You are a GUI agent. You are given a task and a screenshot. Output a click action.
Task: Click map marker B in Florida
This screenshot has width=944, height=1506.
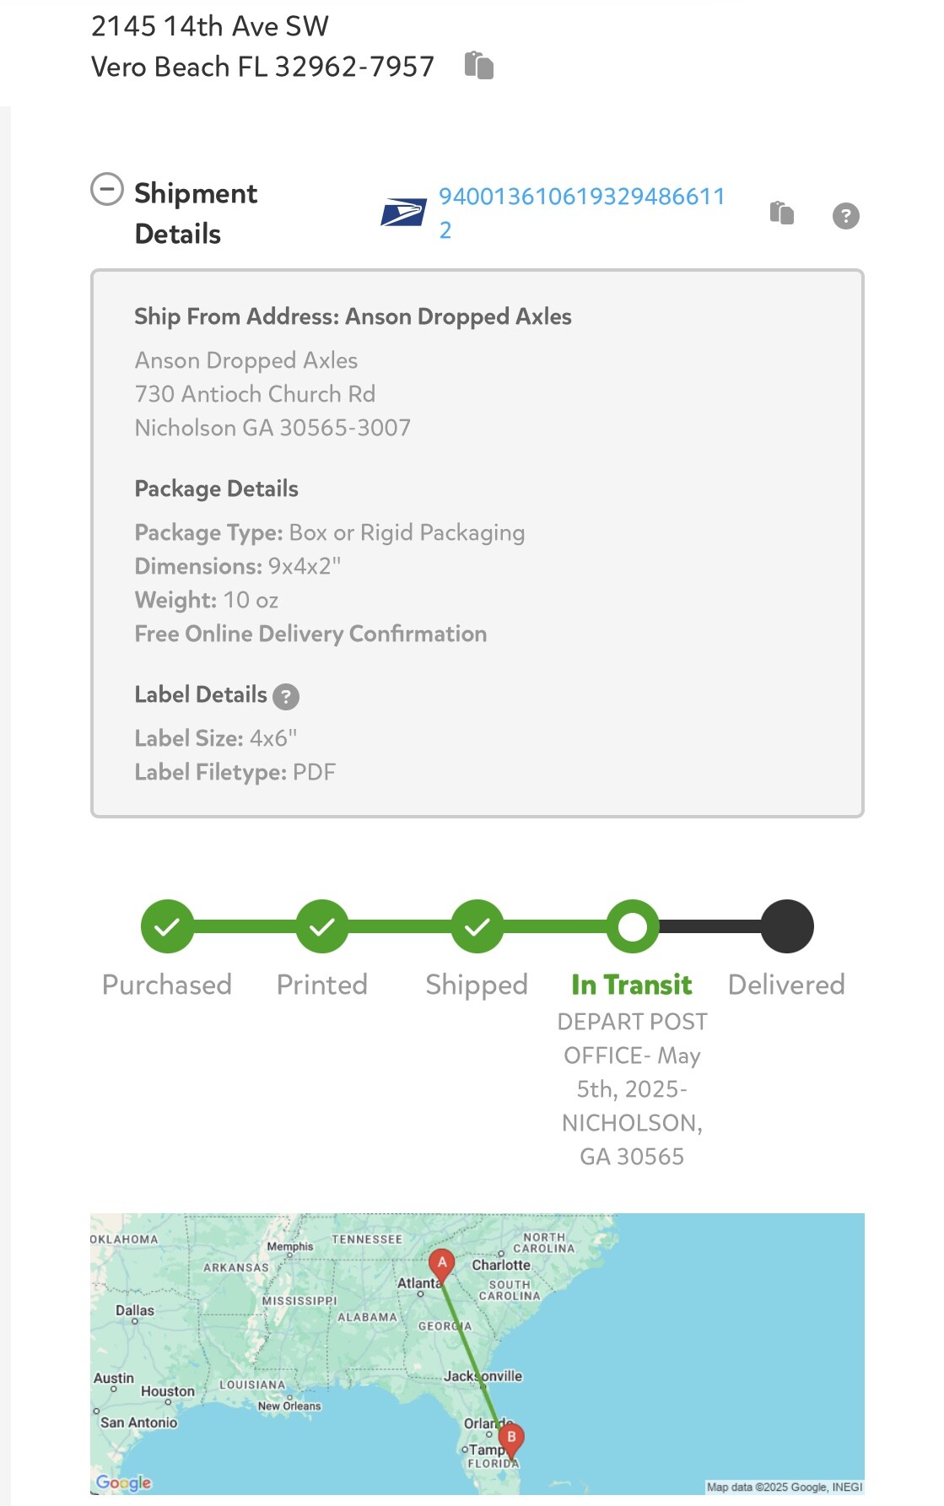coord(510,1439)
